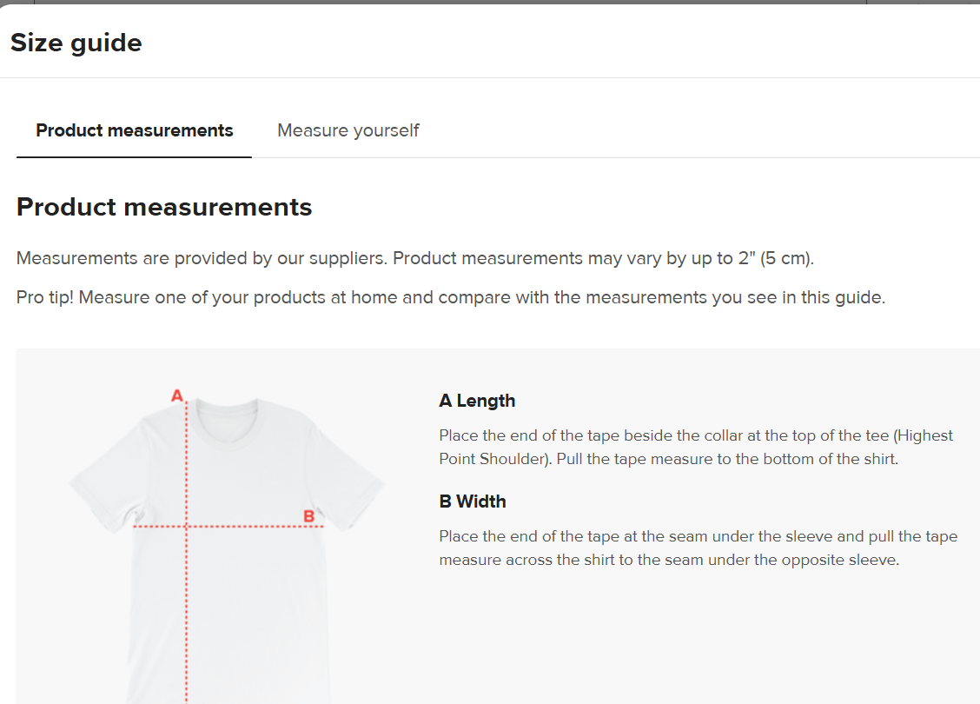Click the B Width heading

click(473, 501)
